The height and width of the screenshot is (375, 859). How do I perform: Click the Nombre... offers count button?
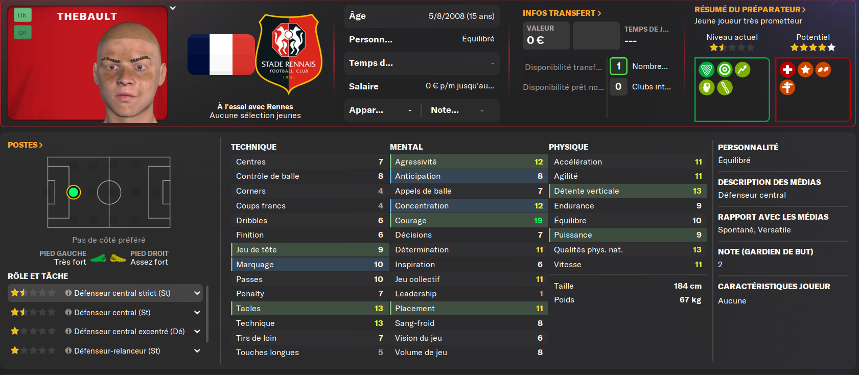(618, 66)
